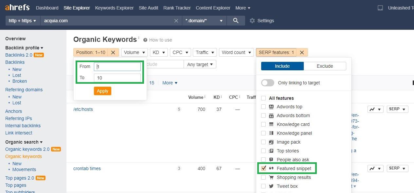Open the http + https protocol dropdown
414x193 pixels.
22,21
